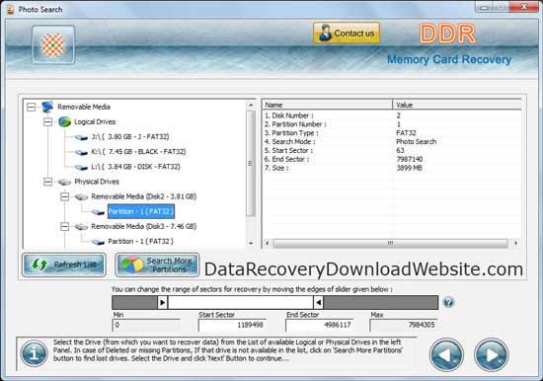Screen dimensions: 543x381
Task: Click the Disk3 removable media icon
Action: coord(81,227)
